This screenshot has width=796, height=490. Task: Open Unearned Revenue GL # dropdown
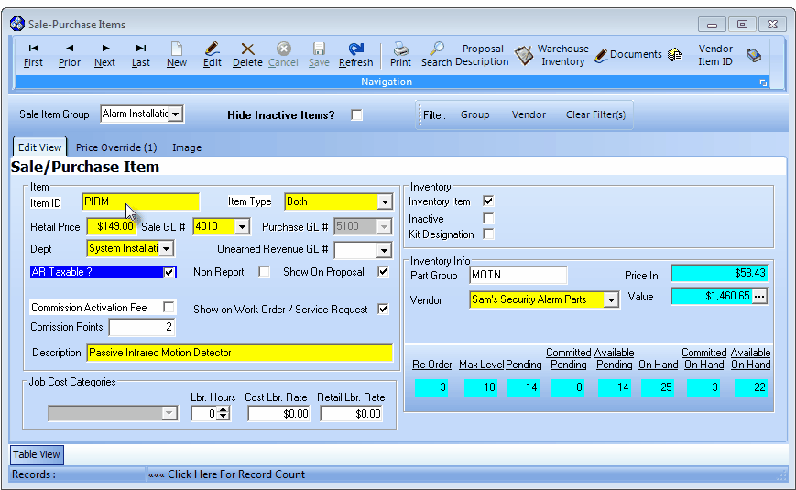point(385,250)
